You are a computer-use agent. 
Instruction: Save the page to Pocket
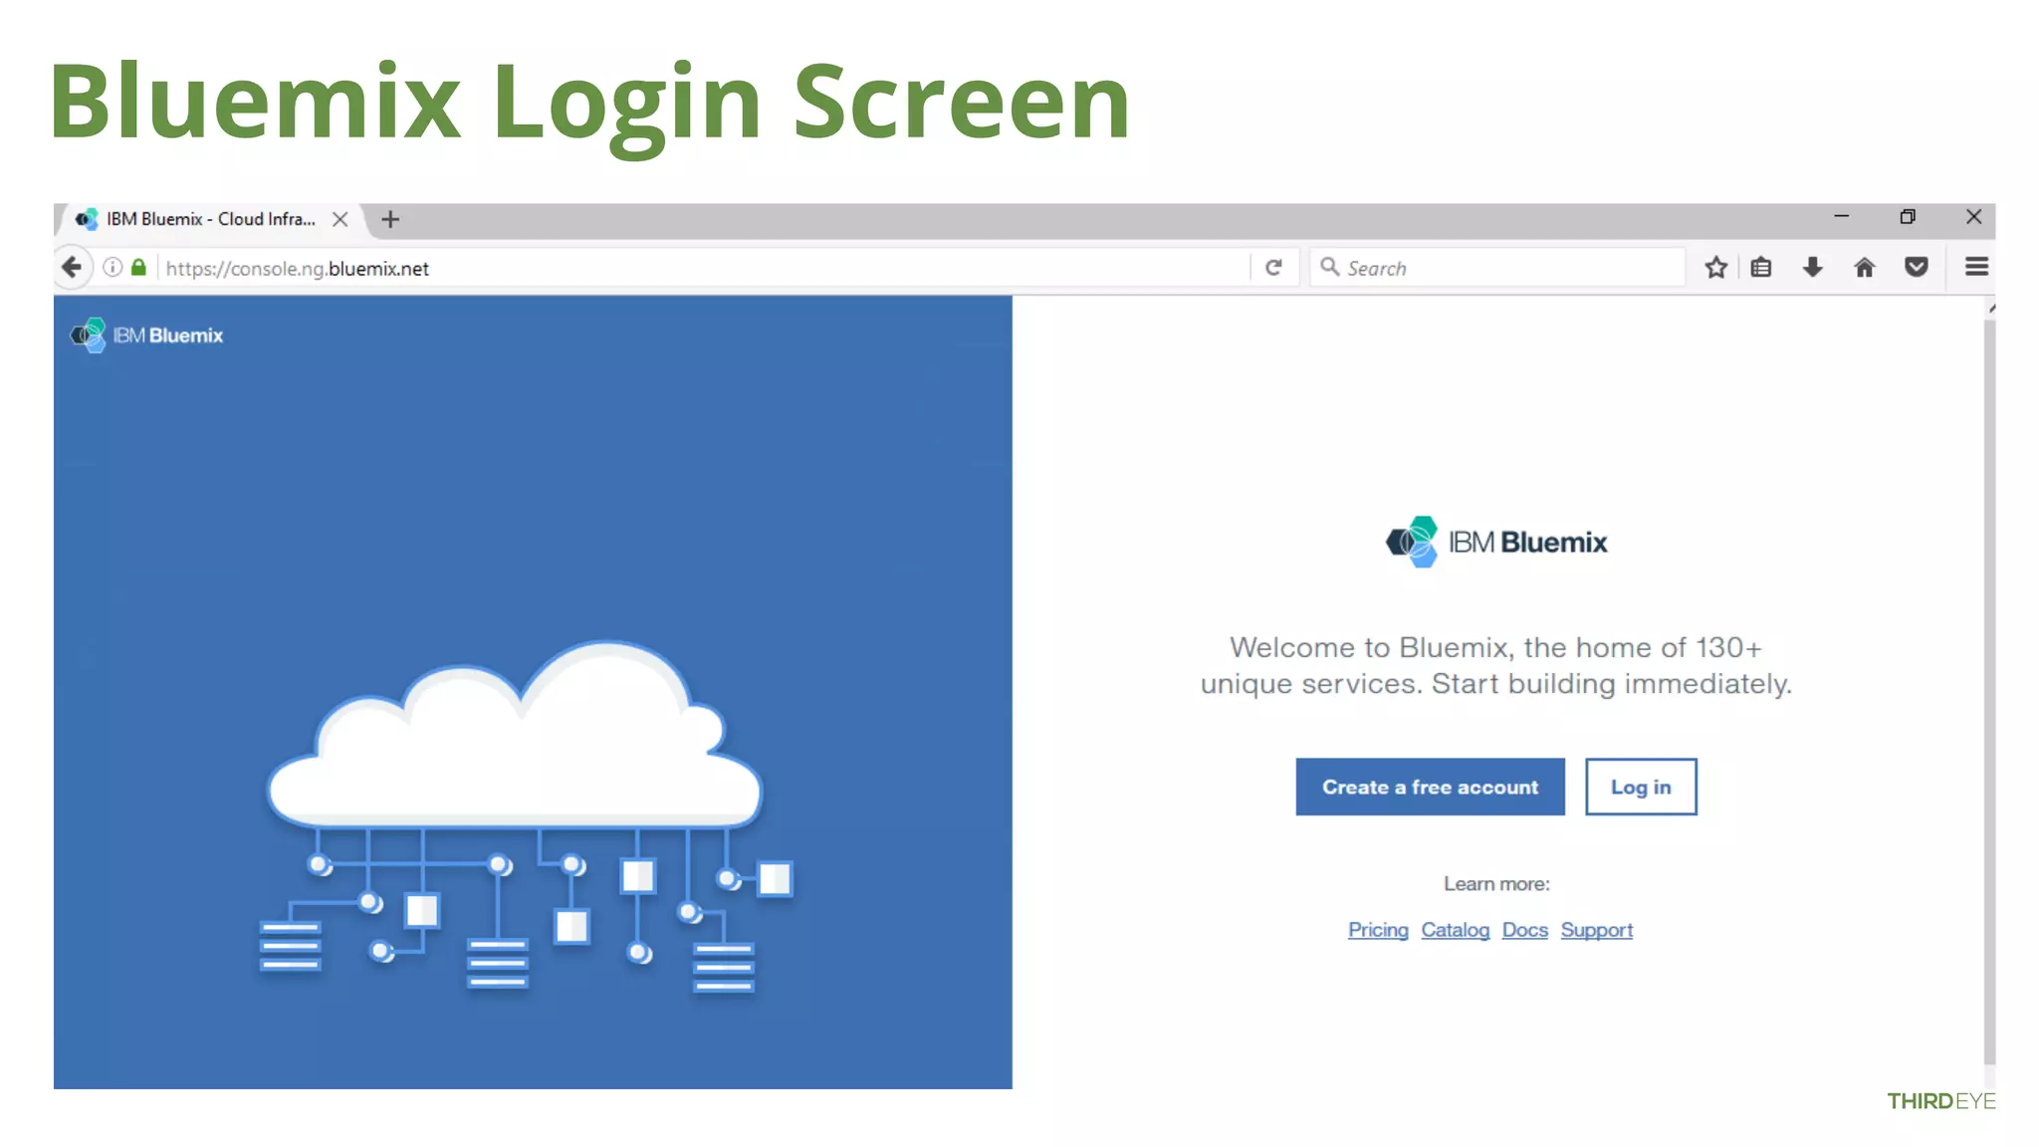pyautogui.click(x=1916, y=267)
